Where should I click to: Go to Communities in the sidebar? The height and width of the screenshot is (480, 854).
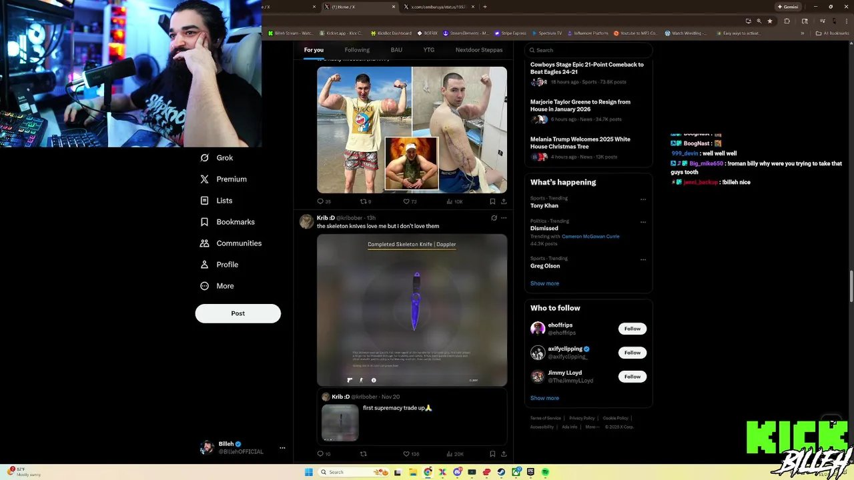coord(231,243)
